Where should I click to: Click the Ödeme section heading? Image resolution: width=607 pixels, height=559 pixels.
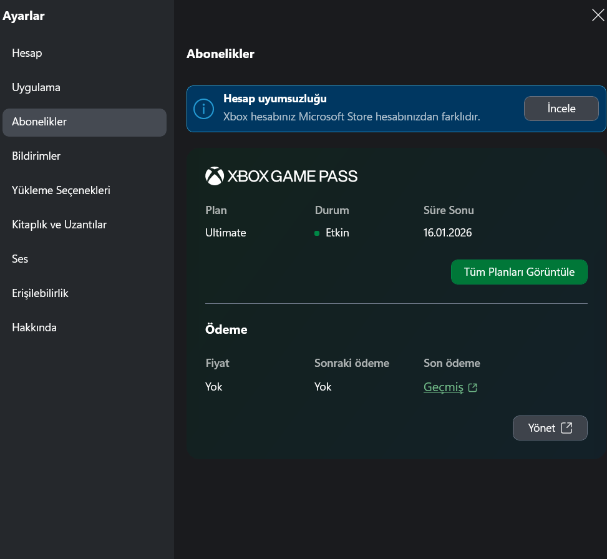pyautogui.click(x=226, y=329)
